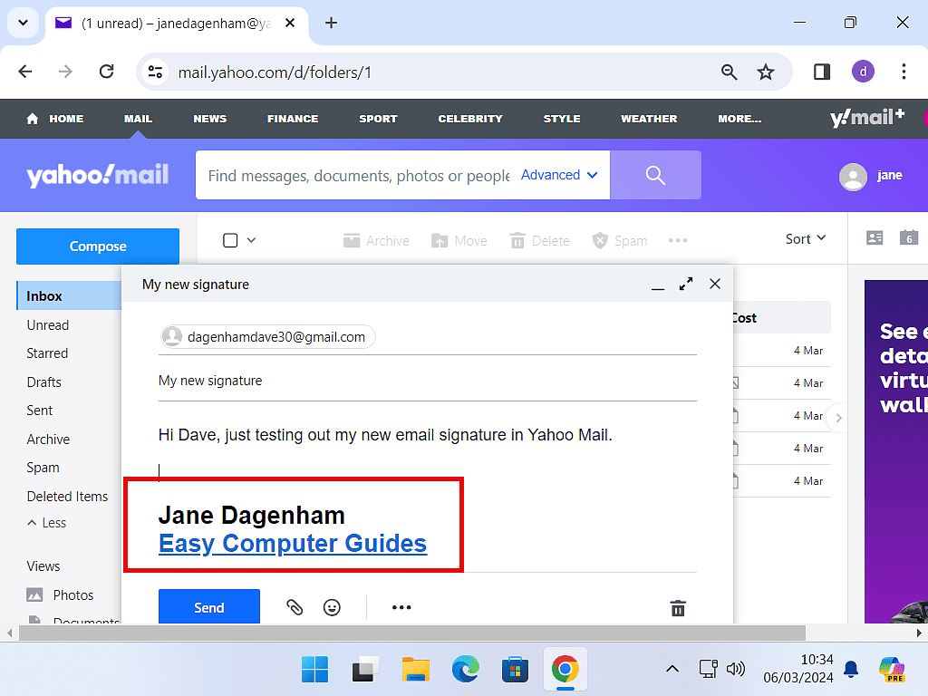Expand the compose window to full size

tap(686, 284)
